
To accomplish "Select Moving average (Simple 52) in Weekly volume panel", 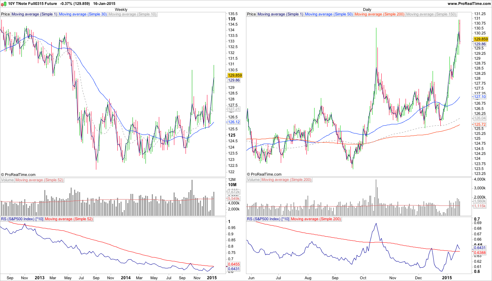I will coord(39,180).
